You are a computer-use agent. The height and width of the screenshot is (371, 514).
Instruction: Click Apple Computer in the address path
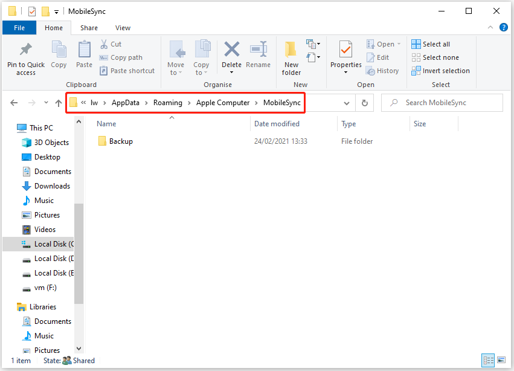[x=223, y=103]
